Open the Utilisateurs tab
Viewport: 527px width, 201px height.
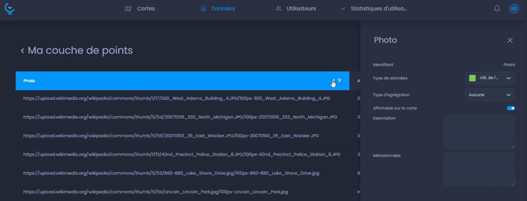coord(296,9)
